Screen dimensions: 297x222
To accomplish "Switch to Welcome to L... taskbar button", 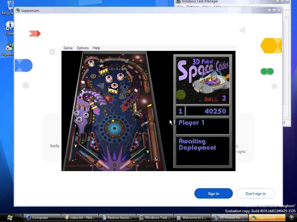I will 192,218.
